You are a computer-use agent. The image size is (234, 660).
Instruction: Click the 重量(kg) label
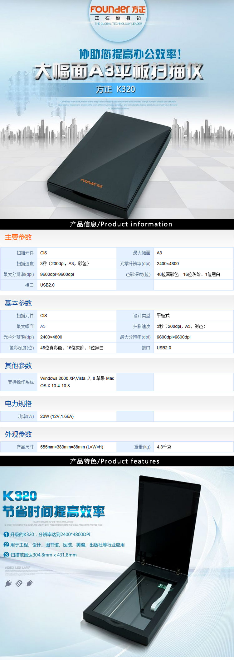[x=142, y=447]
